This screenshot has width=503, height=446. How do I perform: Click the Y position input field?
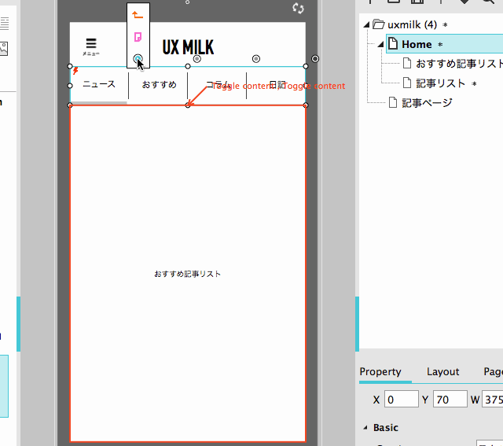point(450,400)
